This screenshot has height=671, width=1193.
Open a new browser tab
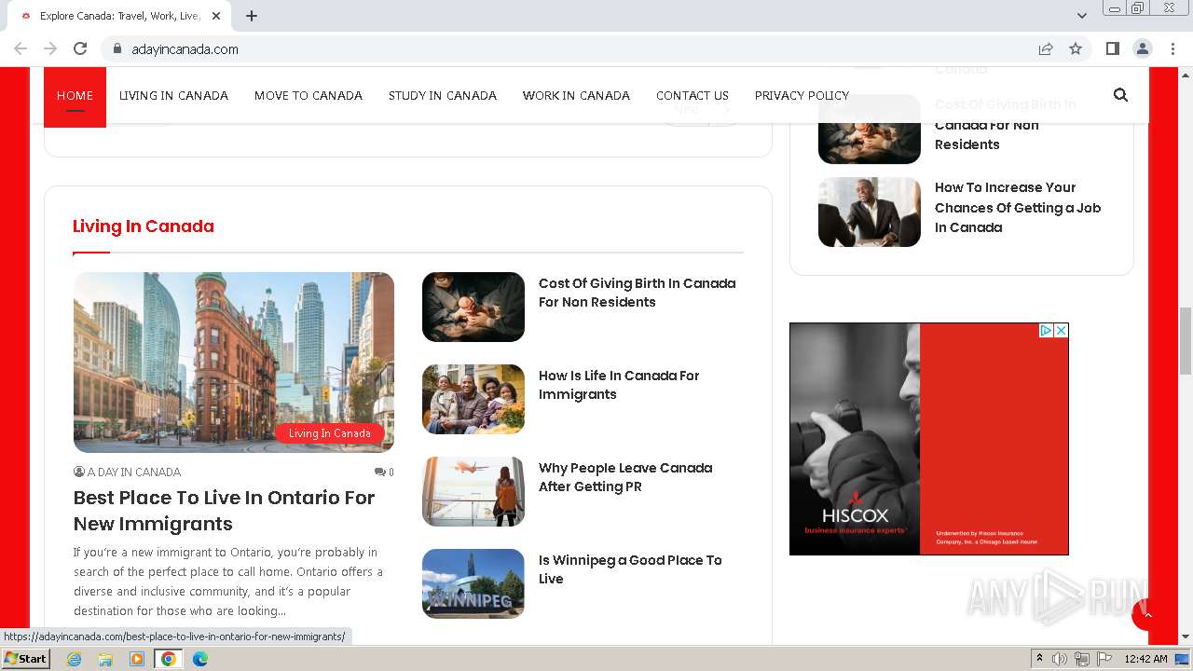pyautogui.click(x=252, y=16)
